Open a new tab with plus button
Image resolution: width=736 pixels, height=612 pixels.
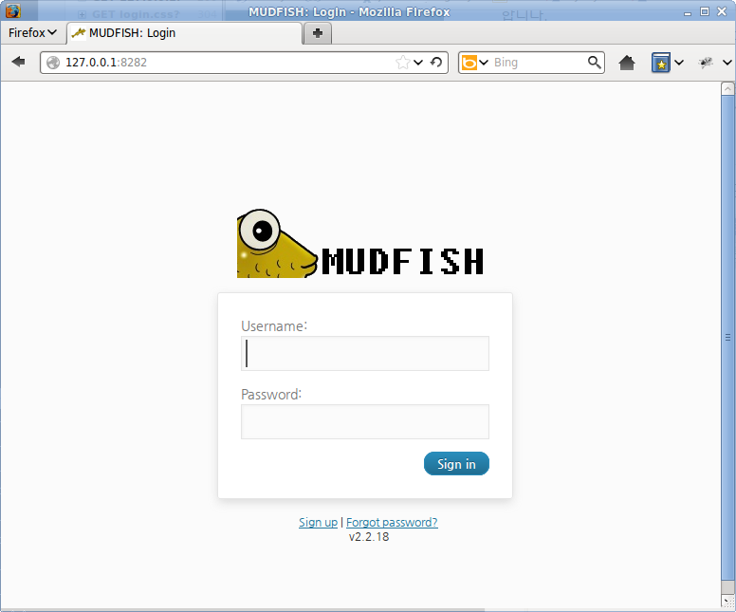[x=318, y=33]
